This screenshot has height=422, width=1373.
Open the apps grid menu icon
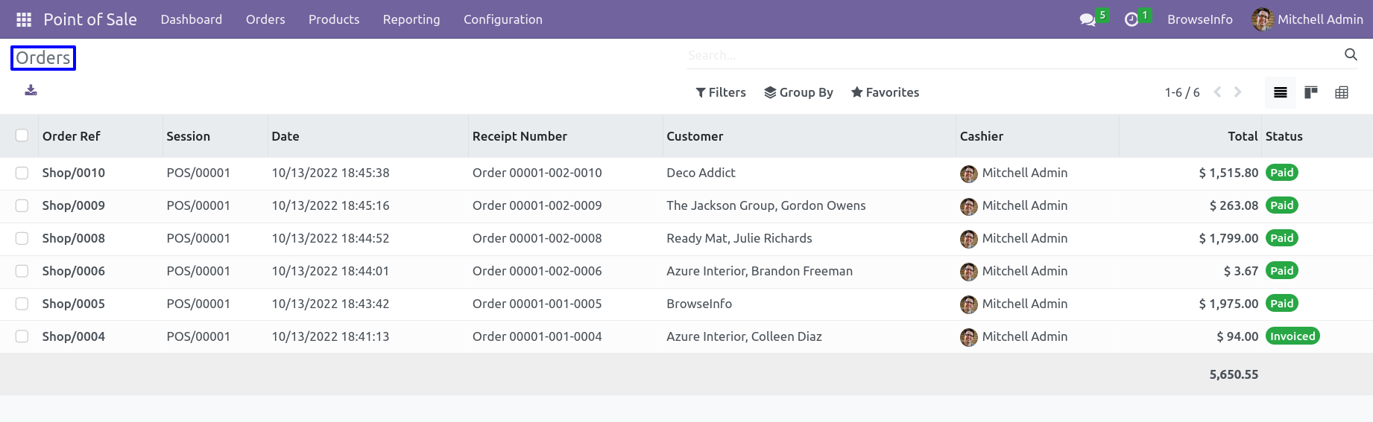tap(24, 19)
